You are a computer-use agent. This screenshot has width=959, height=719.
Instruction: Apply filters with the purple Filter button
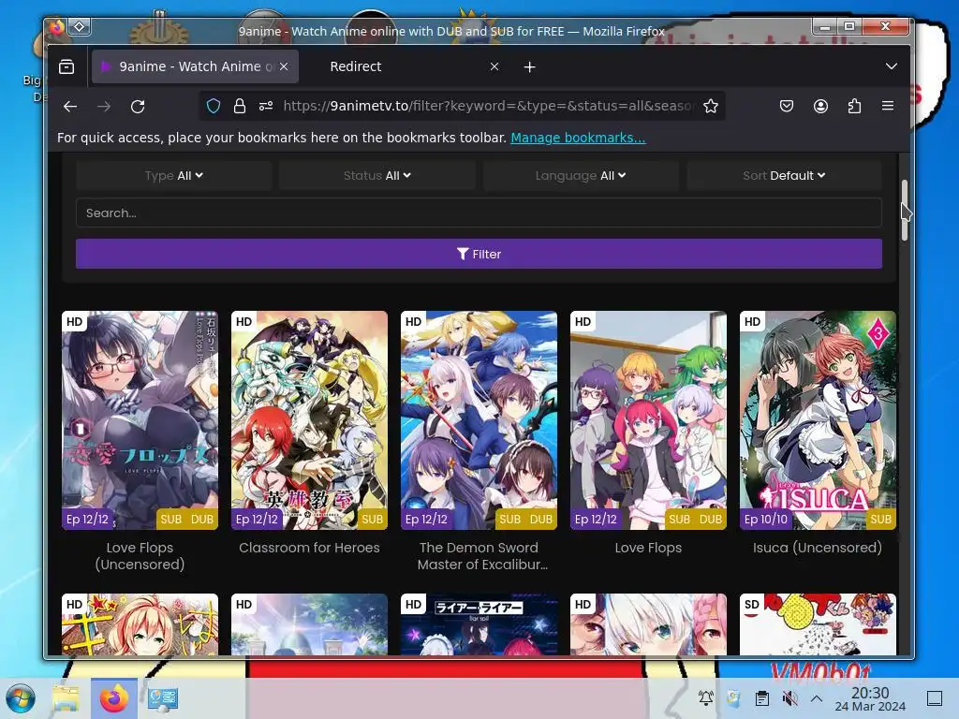(479, 254)
